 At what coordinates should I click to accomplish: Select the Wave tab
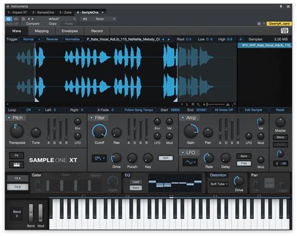pyautogui.click(x=16, y=31)
